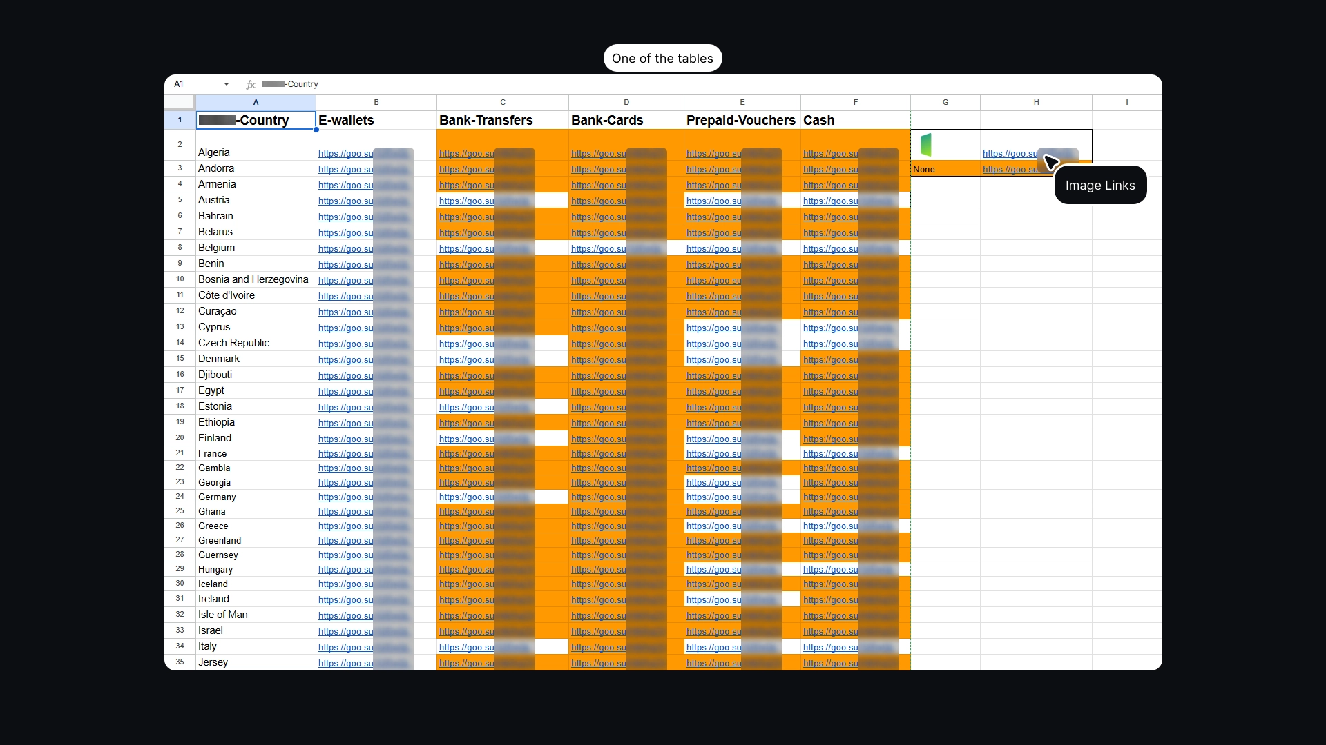Open Algeria's E-wallets link
This screenshot has width=1326, height=745.
[345, 153]
